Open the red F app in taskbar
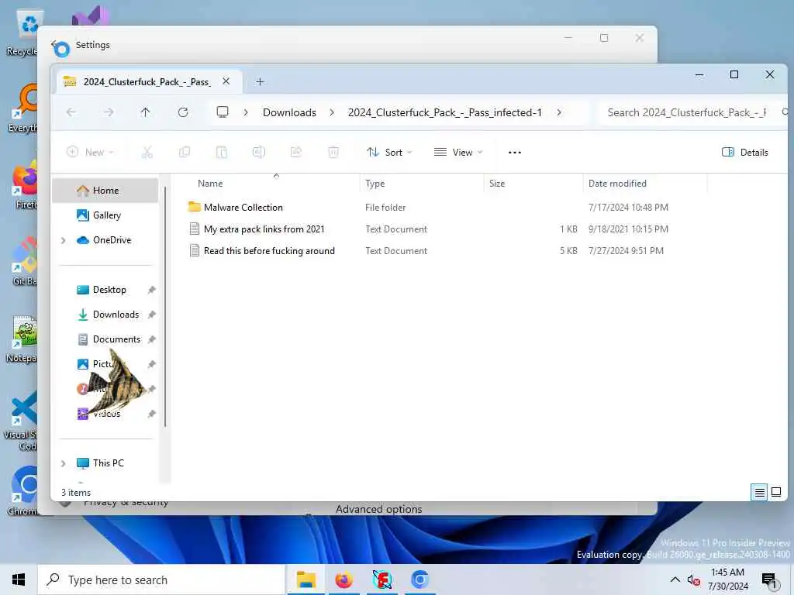The image size is (794, 595). (x=382, y=580)
